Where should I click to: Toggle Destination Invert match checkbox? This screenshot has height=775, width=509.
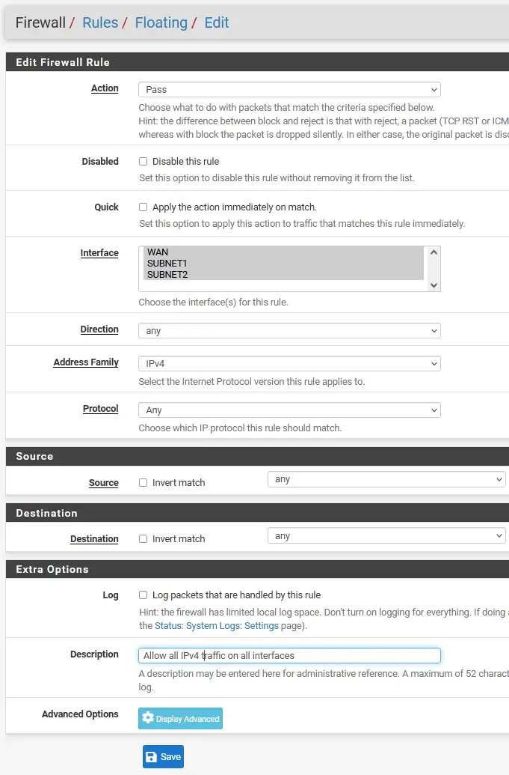pos(144,539)
